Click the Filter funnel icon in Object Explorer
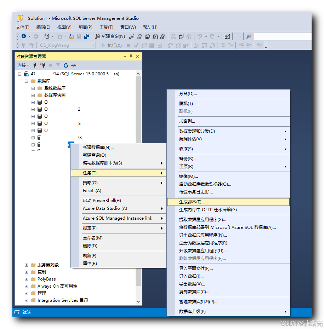This screenshot has height=329, width=324. [x=58, y=65]
